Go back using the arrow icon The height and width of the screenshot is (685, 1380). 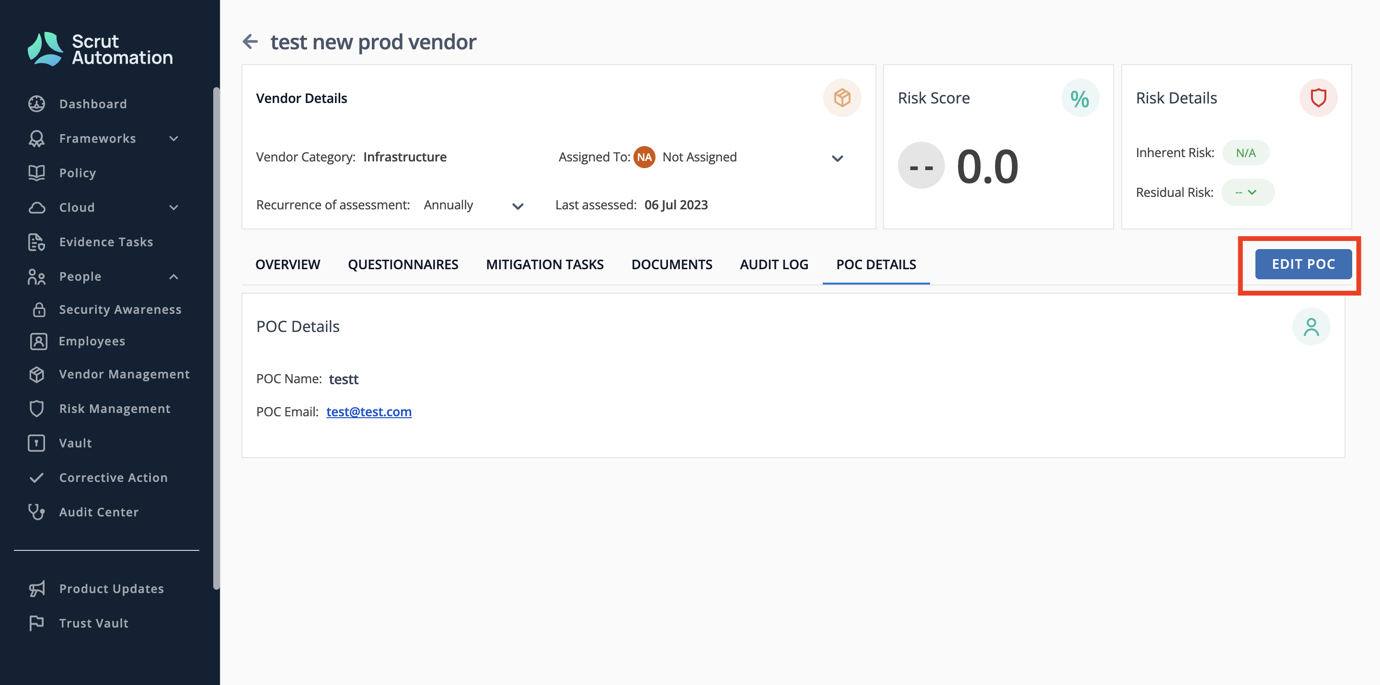coord(250,41)
